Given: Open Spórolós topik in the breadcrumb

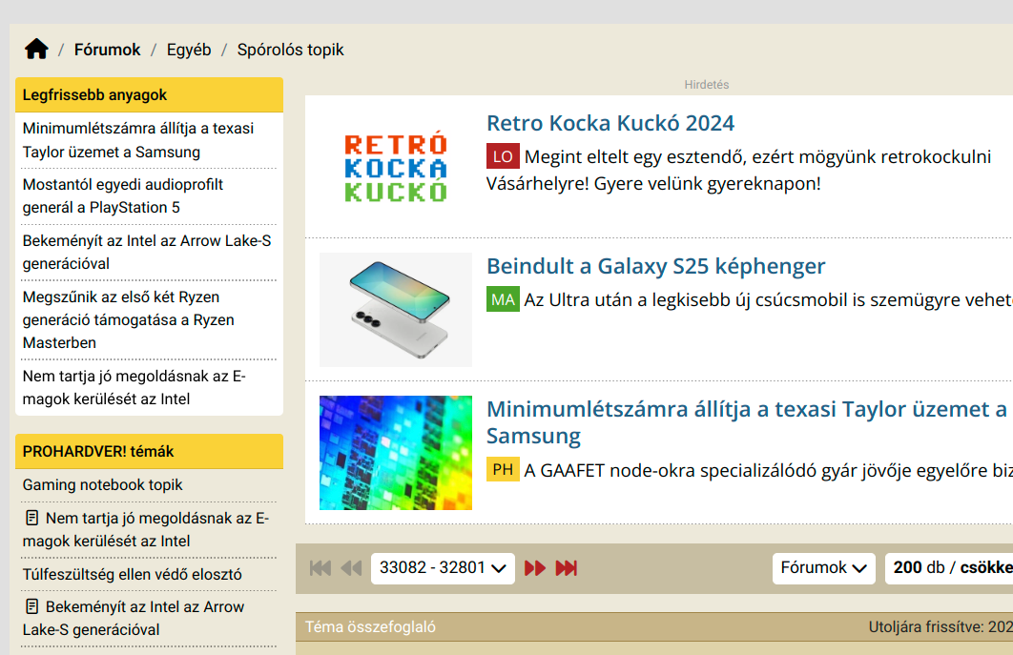Looking at the screenshot, I should click(290, 50).
